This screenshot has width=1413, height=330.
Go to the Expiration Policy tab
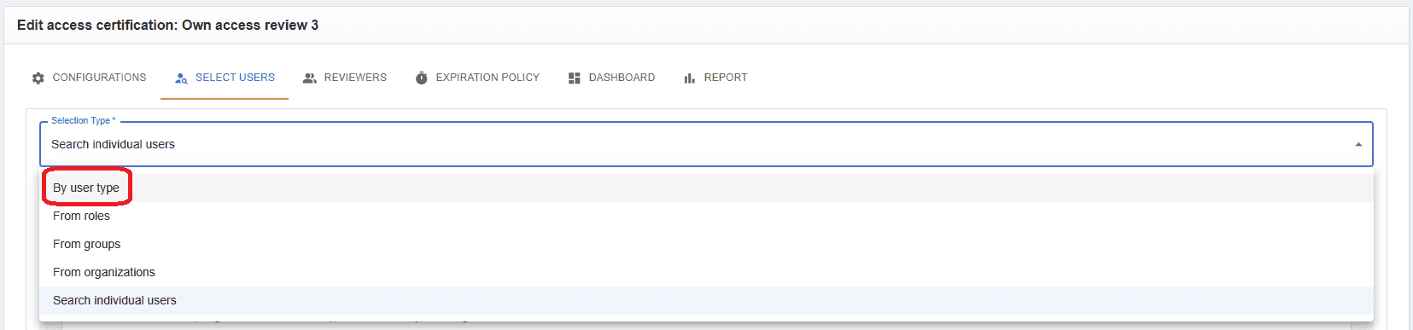(477, 78)
